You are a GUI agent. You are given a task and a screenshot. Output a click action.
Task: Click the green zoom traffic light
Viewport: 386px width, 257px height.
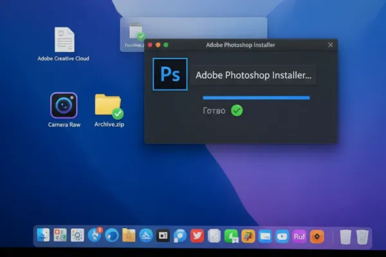click(x=166, y=45)
